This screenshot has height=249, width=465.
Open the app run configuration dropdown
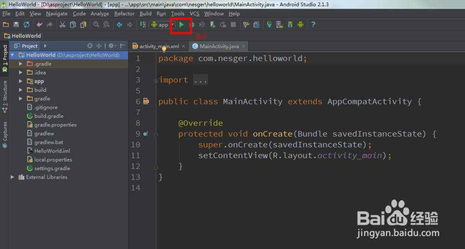coord(162,25)
